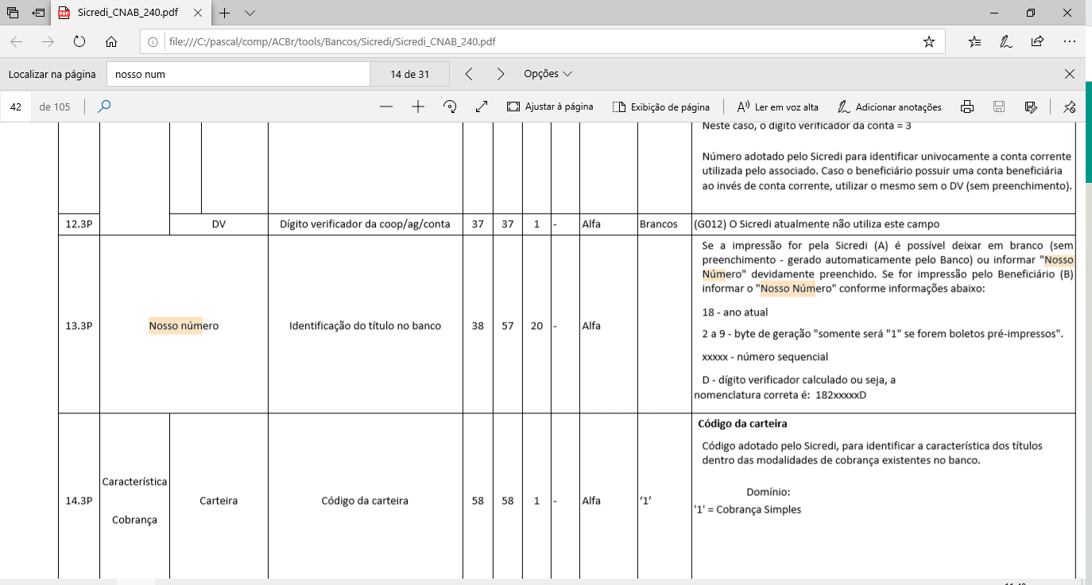Image resolution: width=1092 pixels, height=585 pixels.
Task: Click the Share icon in toolbar
Action: (x=1037, y=42)
